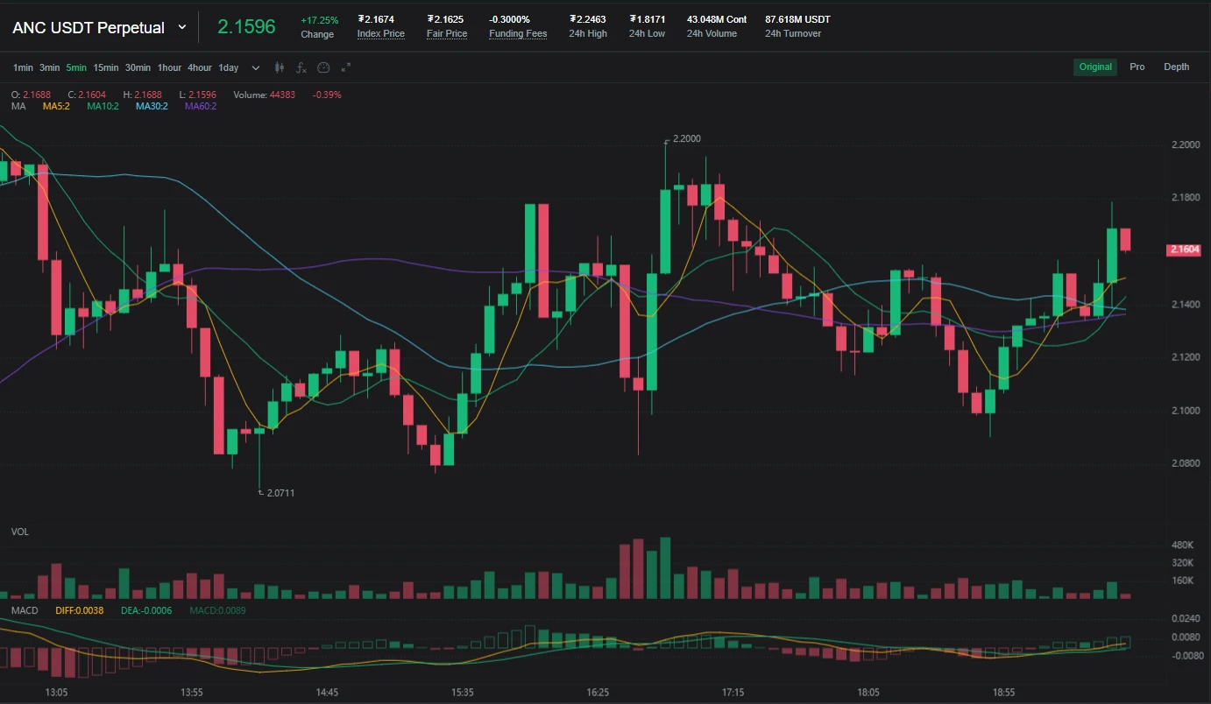Screen dimensions: 1211x704
Task: Click the -0.39% candle change readout
Action: click(x=327, y=95)
